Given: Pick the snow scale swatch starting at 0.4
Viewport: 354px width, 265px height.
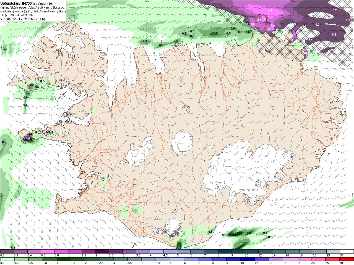Looking at the screenshot, I should pos(34,251).
